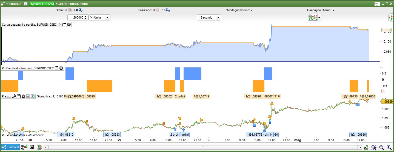This screenshot has height=152, width=394.
Task: Click the green up-arrow icon in Prezzo panel
Action: [33, 96]
